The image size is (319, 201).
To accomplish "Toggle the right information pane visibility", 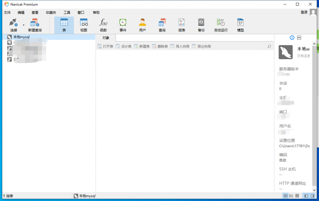I will tap(312, 196).
